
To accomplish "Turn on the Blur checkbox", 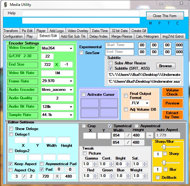I will point(165,169).
